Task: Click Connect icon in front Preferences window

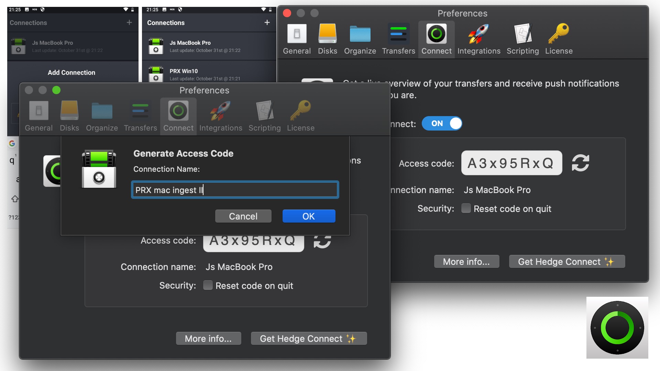Action: point(178,111)
